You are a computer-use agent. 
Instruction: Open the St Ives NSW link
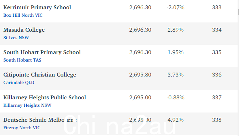16,38
